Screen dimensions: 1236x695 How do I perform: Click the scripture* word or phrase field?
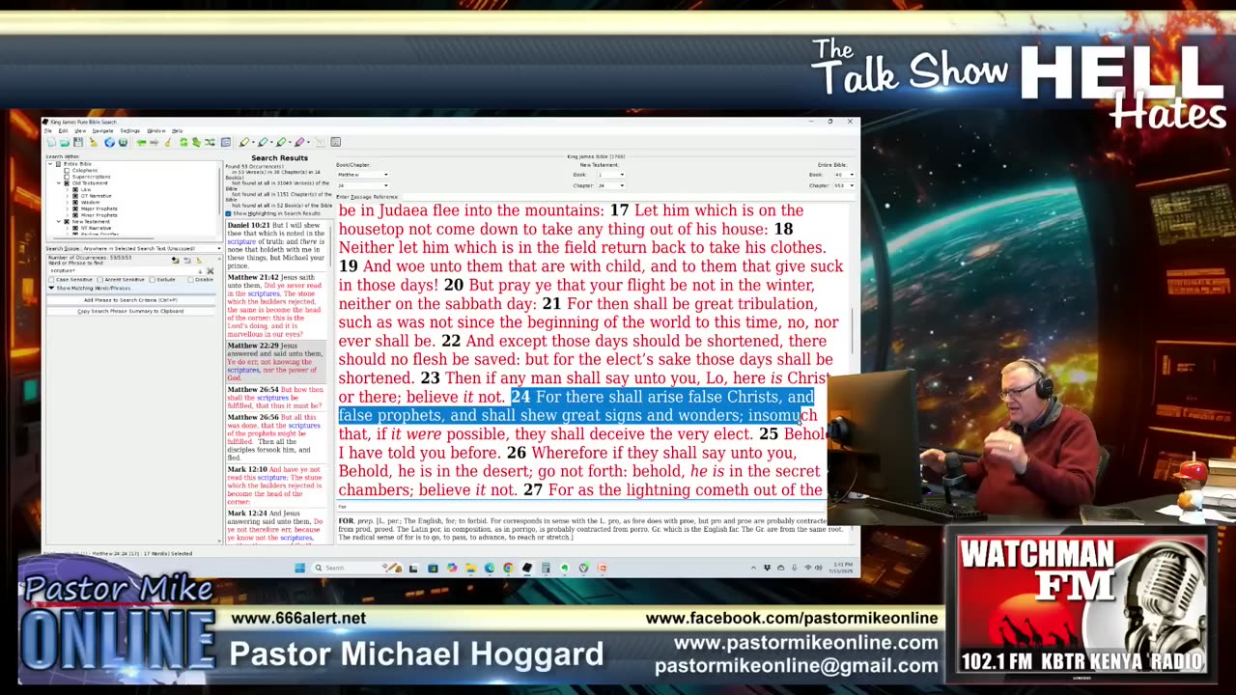[x=124, y=270]
